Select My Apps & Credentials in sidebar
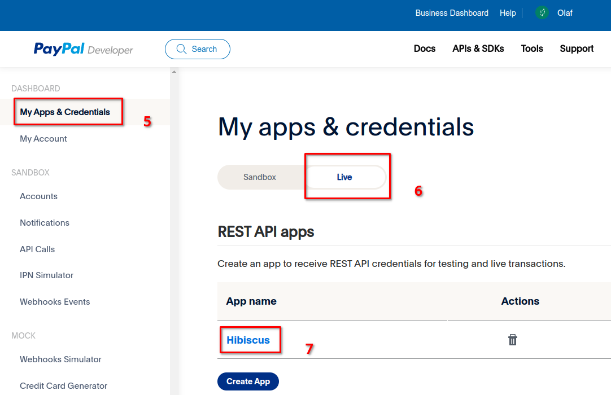The width and height of the screenshot is (611, 395). point(65,112)
